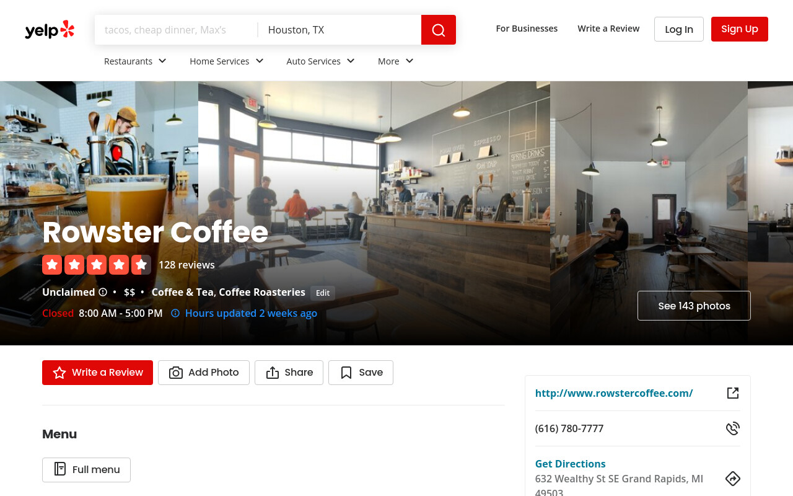Open the Full menu button
793x496 pixels.
(x=86, y=470)
